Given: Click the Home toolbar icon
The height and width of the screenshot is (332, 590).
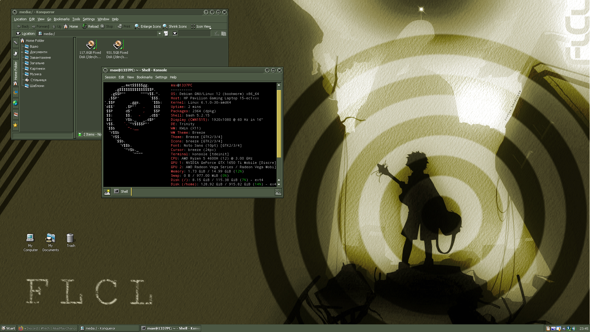Looking at the screenshot, I should click(x=66, y=26).
